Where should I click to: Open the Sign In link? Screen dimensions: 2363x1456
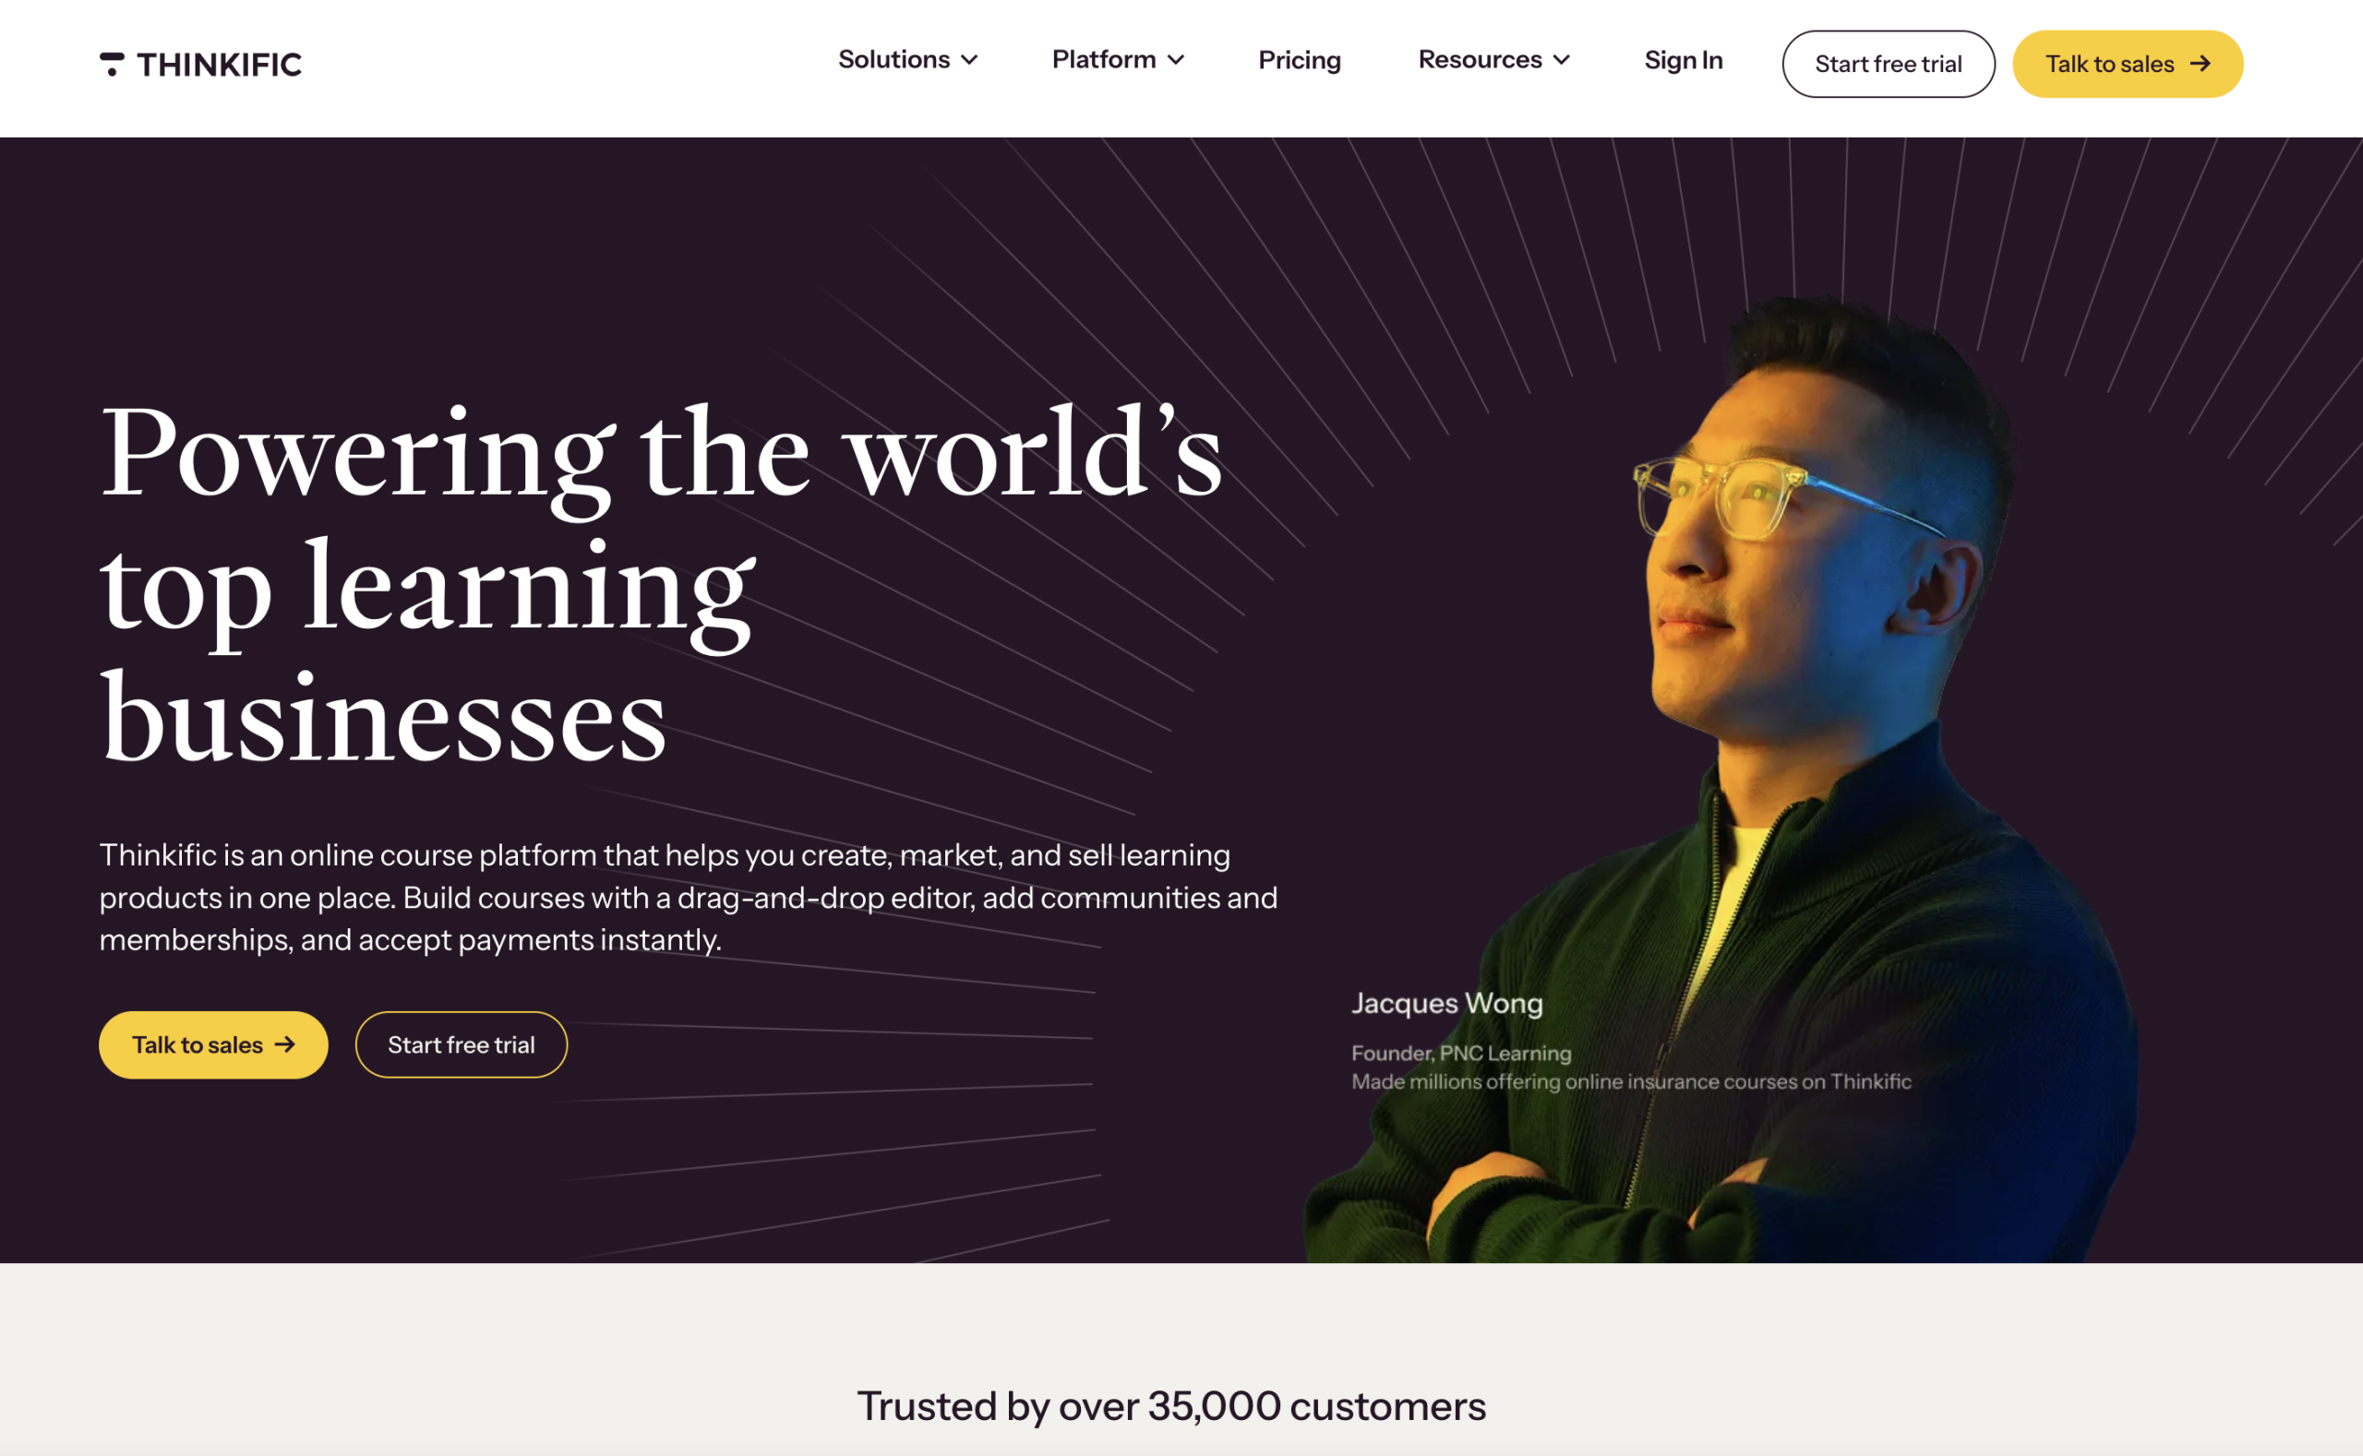[1683, 60]
